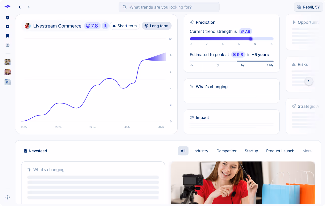The image size is (325, 206).
Task: Enable the Long term trend view
Action: point(156,26)
